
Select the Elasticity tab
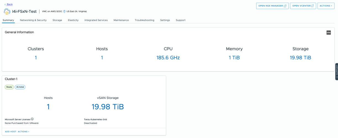point(73,20)
